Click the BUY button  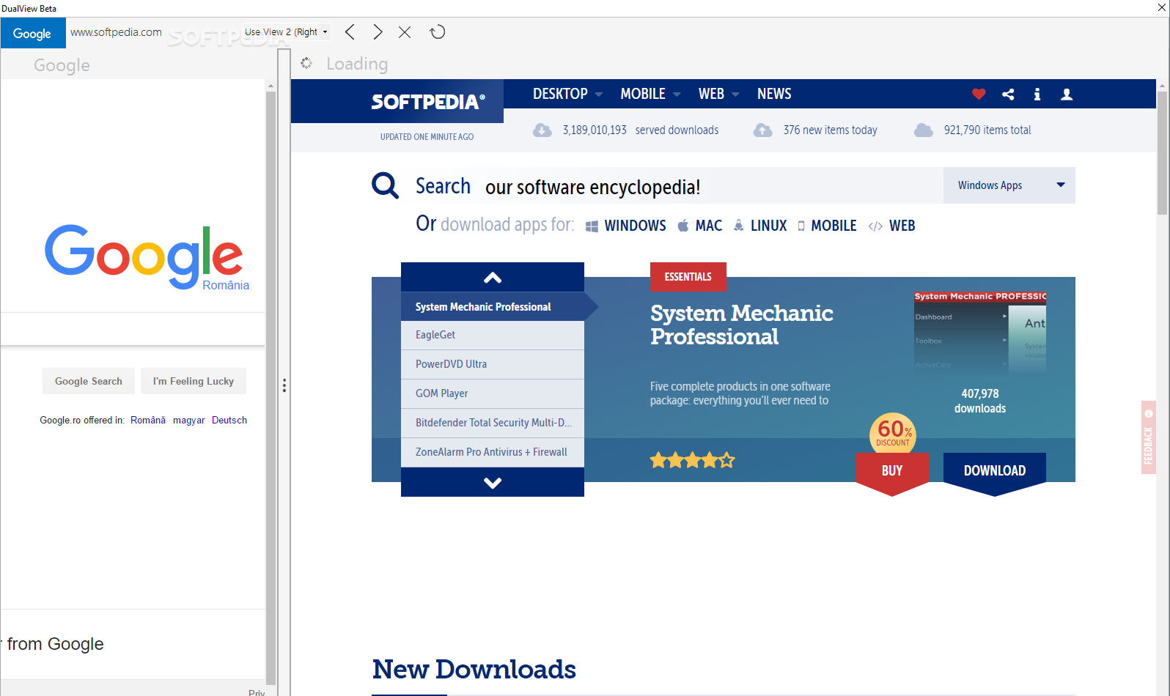tap(892, 470)
